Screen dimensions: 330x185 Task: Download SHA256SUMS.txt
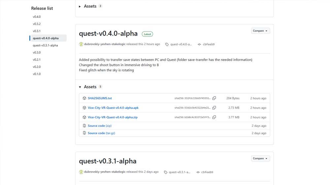coord(100,98)
